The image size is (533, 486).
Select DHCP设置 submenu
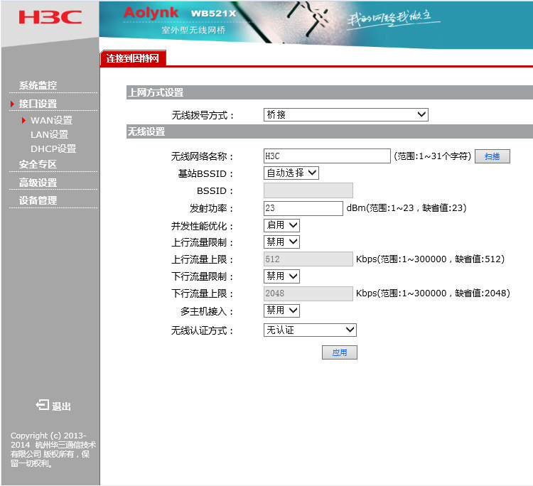click(x=53, y=149)
